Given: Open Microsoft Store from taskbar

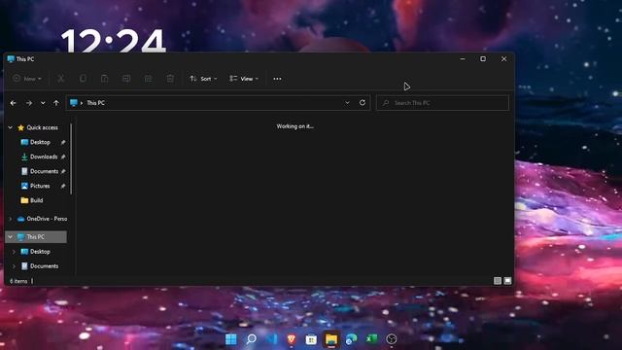Looking at the screenshot, I should pyautogui.click(x=311, y=339).
